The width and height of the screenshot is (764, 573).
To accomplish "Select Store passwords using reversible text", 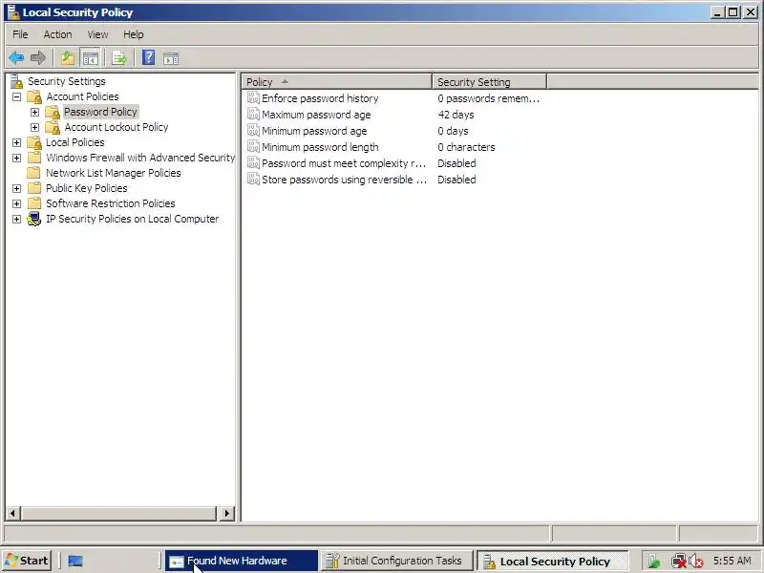I will (344, 180).
